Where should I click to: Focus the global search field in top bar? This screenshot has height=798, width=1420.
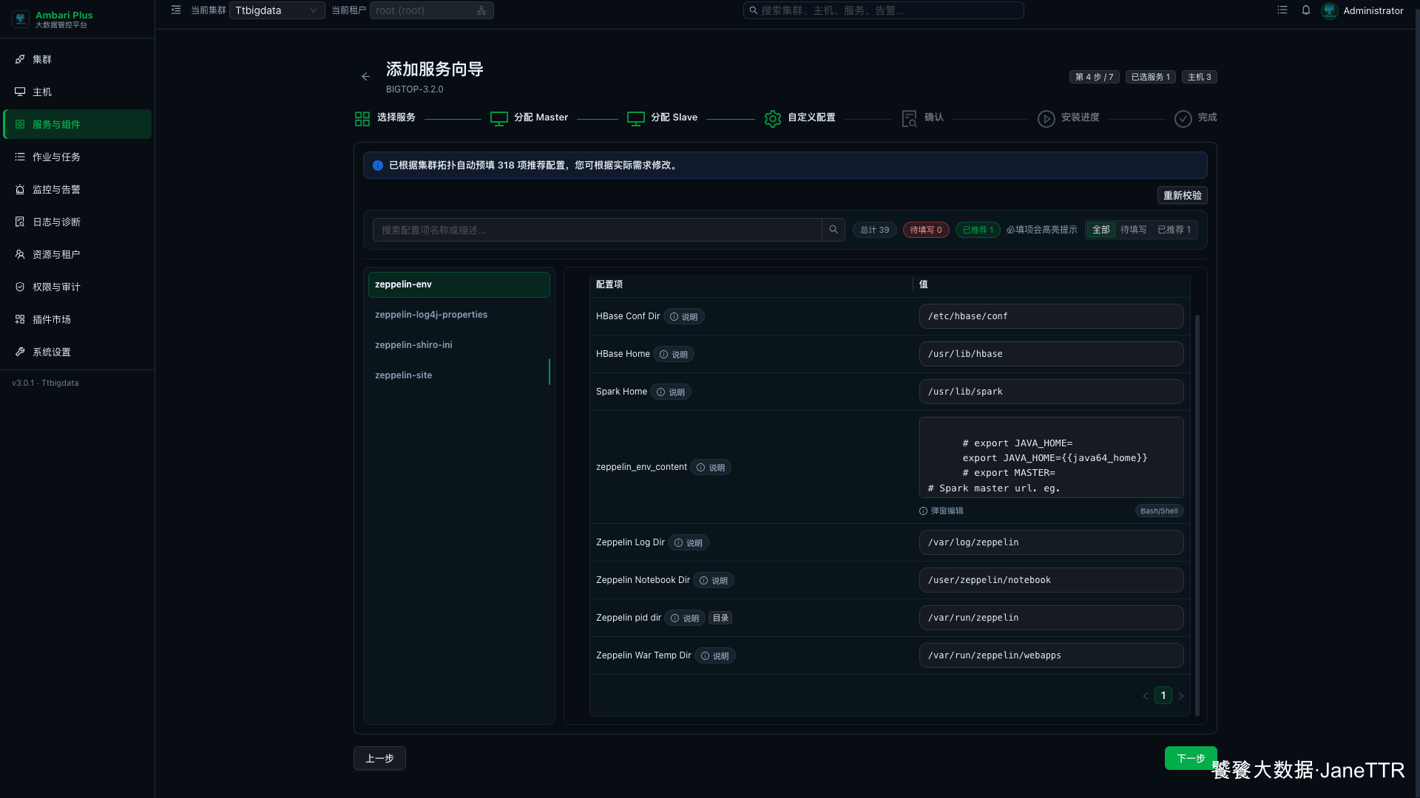(x=884, y=10)
